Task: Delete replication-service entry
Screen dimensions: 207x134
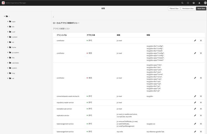Action: [x=201, y=116]
